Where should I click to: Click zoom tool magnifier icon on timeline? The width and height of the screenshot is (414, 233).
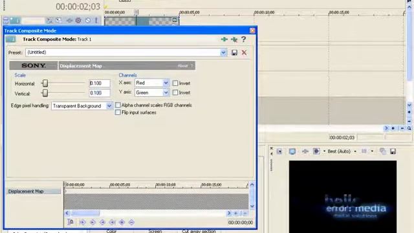pos(409,128)
